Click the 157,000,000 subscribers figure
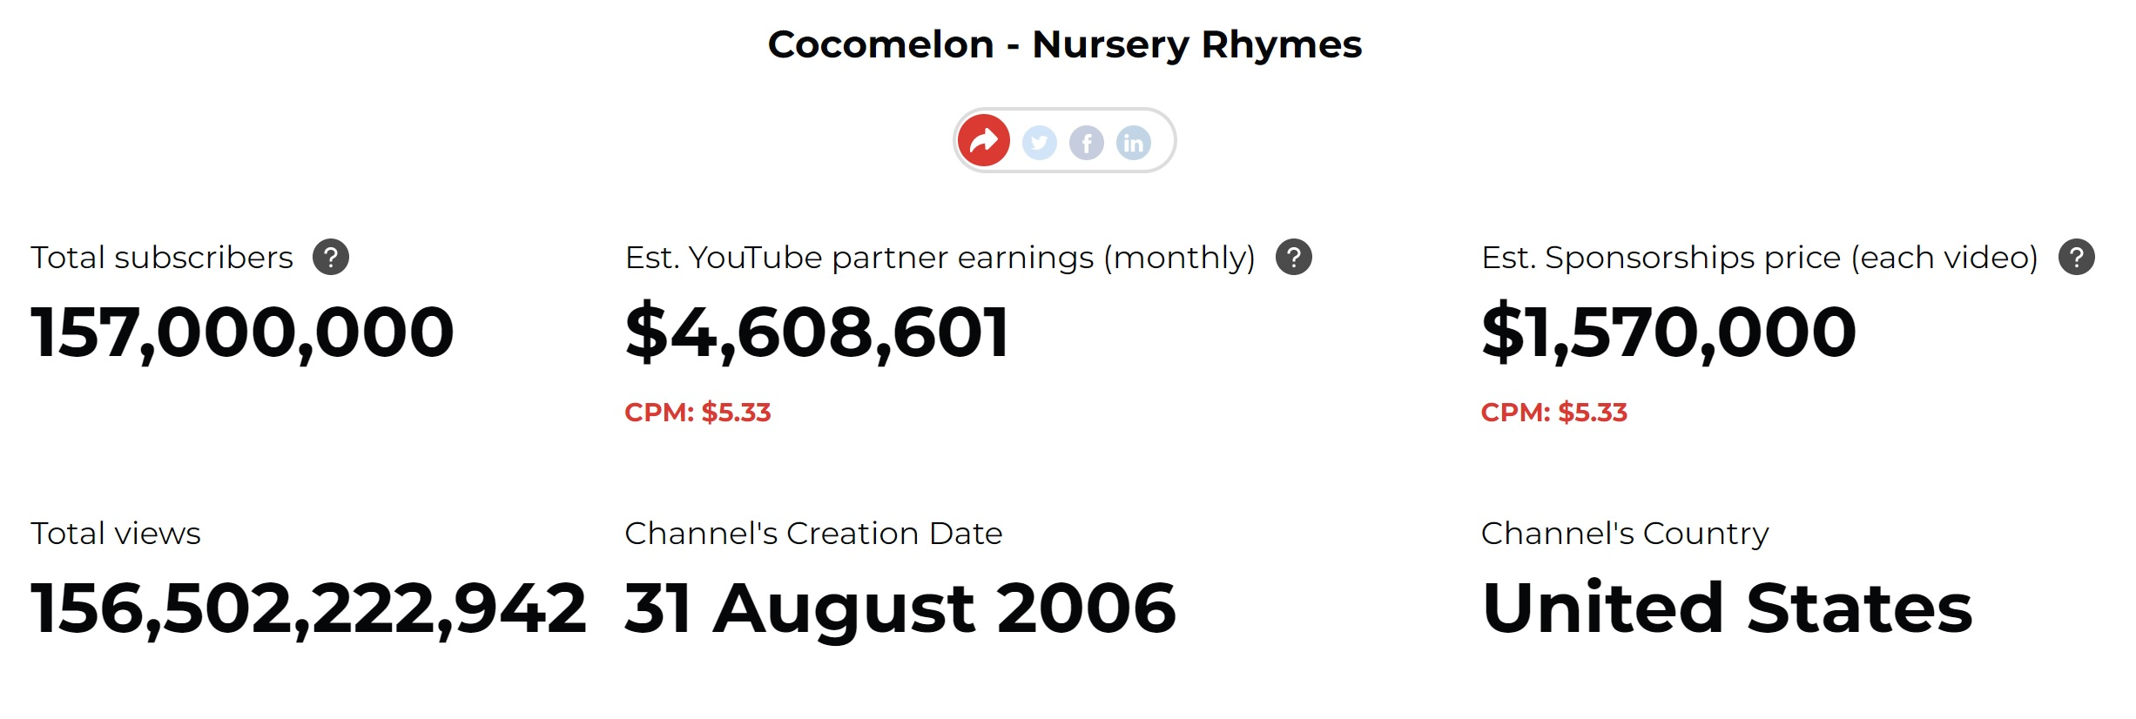Screen dimensions: 2136x719 pyautogui.click(x=242, y=333)
